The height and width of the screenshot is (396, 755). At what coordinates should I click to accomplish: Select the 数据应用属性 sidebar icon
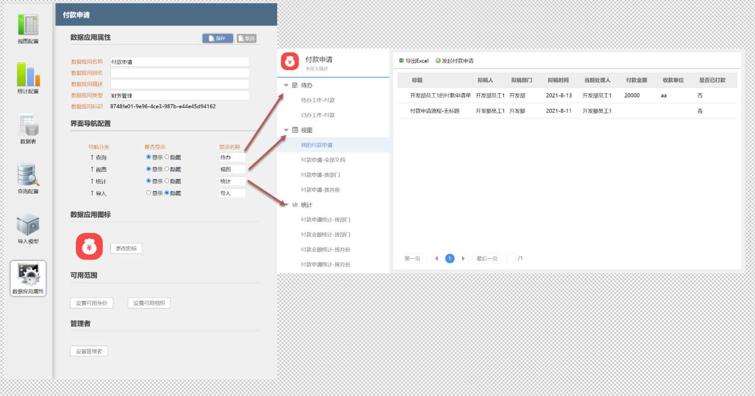pyautogui.click(x=28, y=274)
